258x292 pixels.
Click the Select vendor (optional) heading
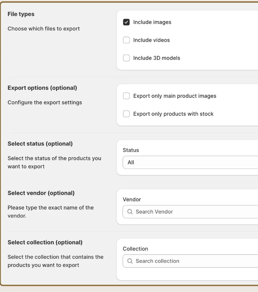(41, 193)
